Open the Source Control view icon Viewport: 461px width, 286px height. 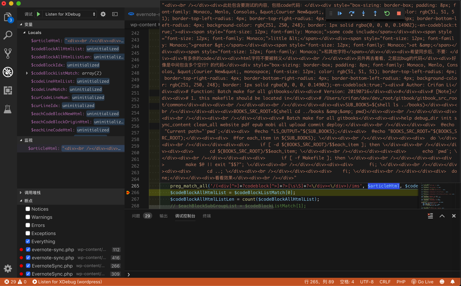(8, 54)
